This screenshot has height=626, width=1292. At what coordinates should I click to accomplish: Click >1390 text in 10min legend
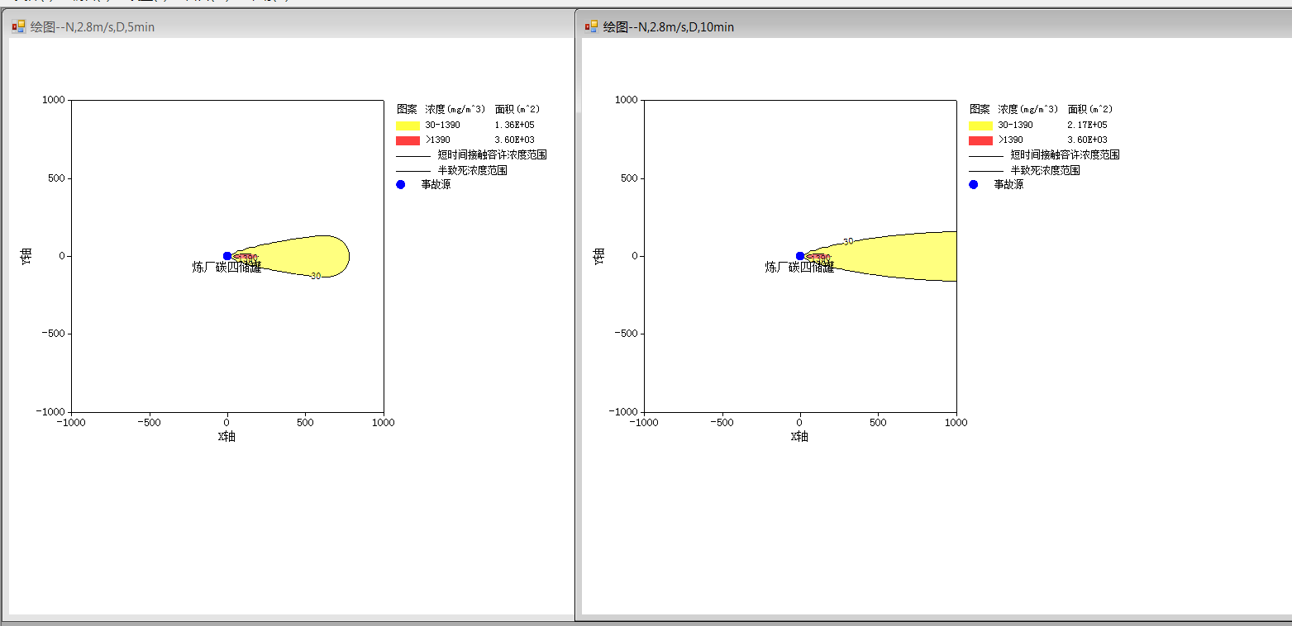pyautogui.click(x=1010, y=140)
